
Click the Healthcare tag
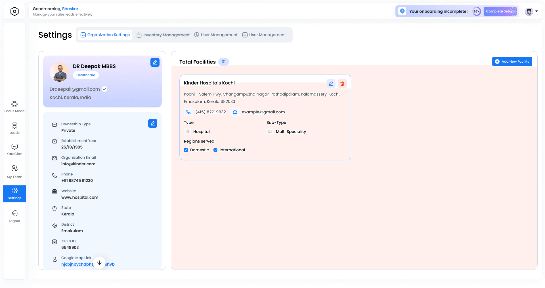pos(86,75)
